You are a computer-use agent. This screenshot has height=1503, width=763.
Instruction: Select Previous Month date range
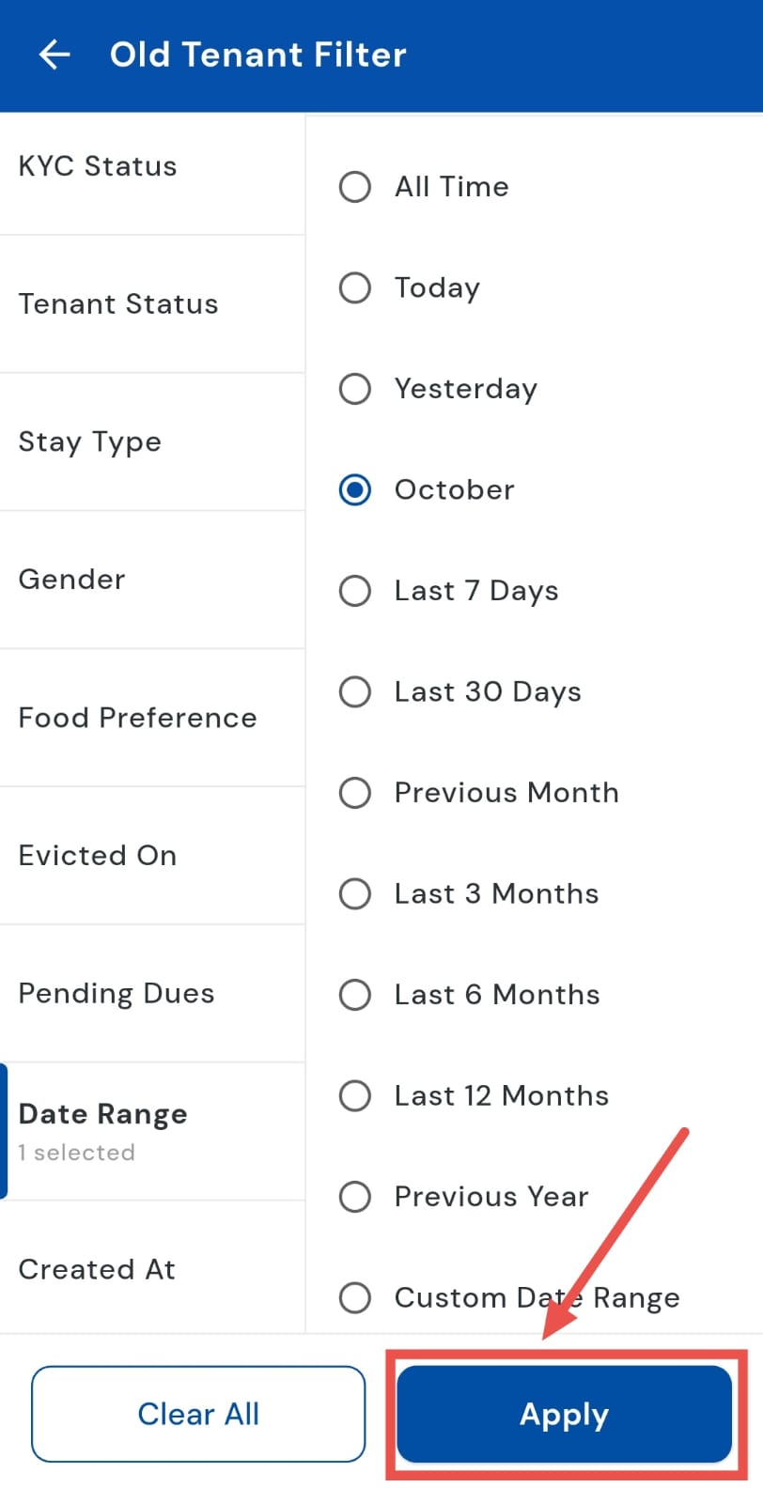pyautogui.click(x=355, y=793)
